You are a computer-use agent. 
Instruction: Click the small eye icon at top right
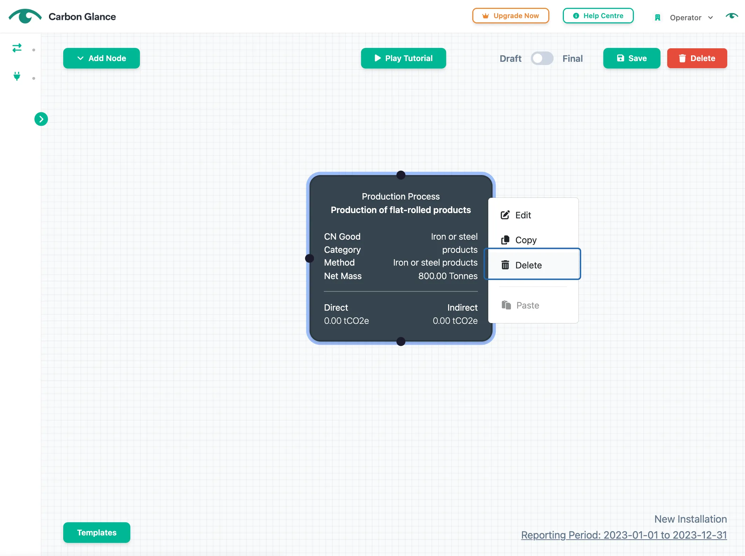tap(732, 16)
